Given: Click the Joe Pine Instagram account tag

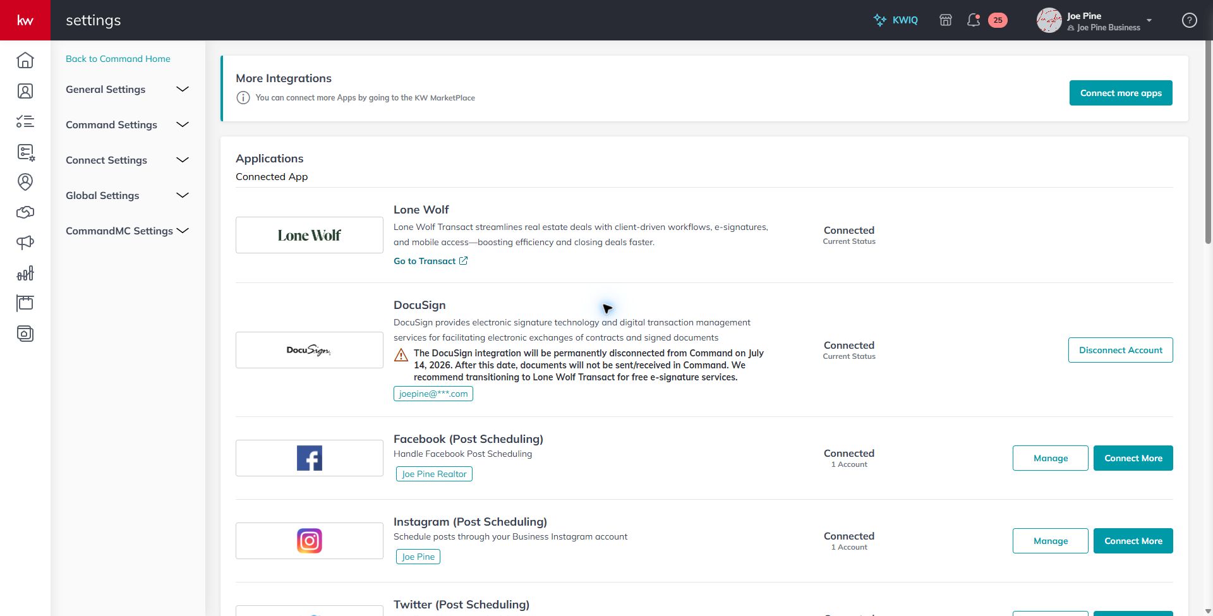Looking at the screenshot, I should [x=418, y=557].
